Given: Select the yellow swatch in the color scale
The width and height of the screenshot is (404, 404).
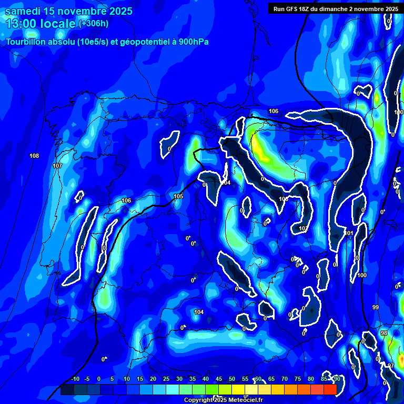Looking at the screenshot, I should [238, 390].
